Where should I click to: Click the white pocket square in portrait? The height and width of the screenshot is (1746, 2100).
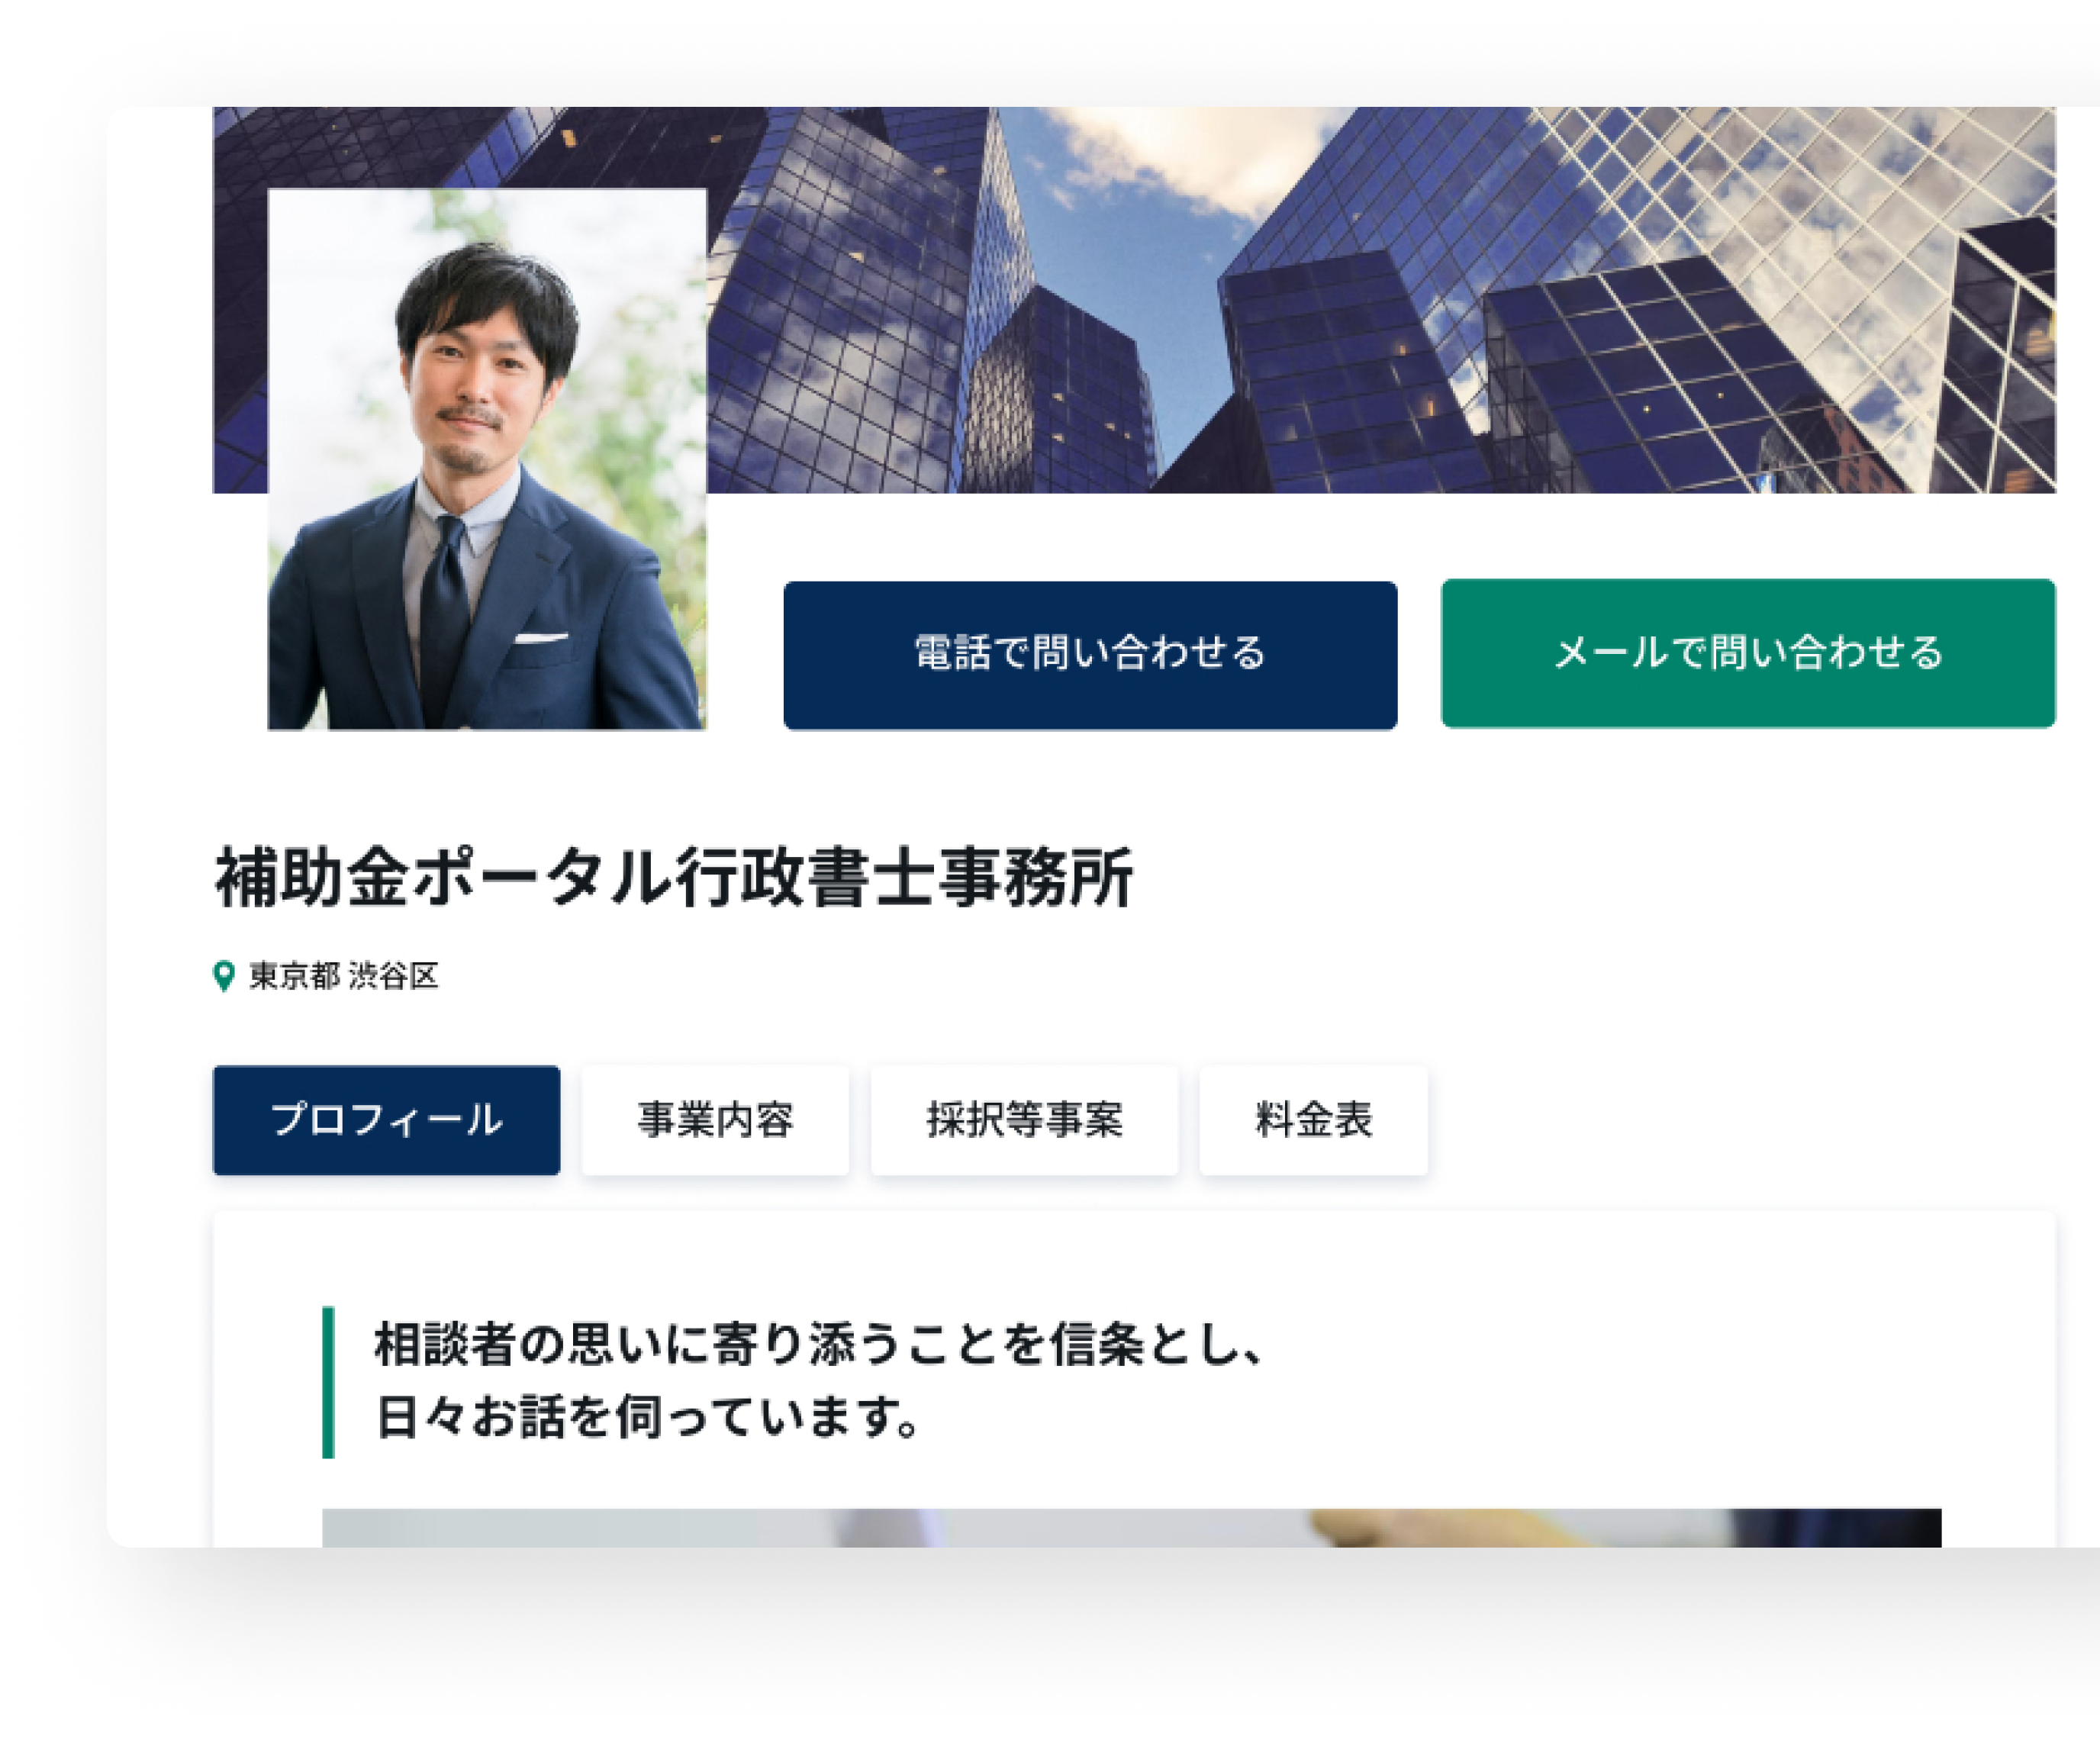tap(541, 638)
